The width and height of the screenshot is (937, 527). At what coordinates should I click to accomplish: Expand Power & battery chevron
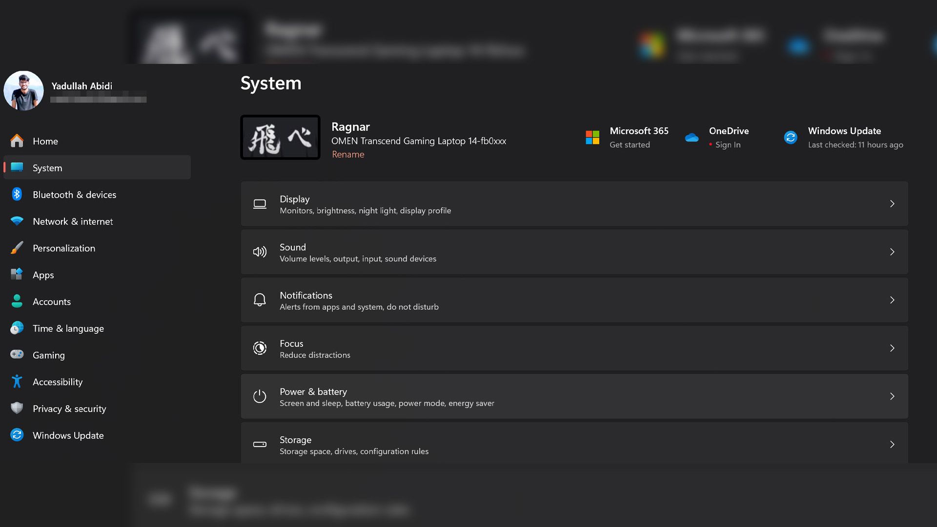(x=892, y=396)
